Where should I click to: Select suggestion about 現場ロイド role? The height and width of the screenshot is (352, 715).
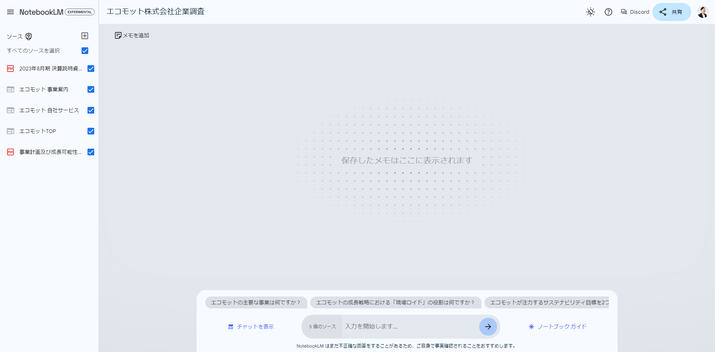pyautogui.click(x=395, y=302)
